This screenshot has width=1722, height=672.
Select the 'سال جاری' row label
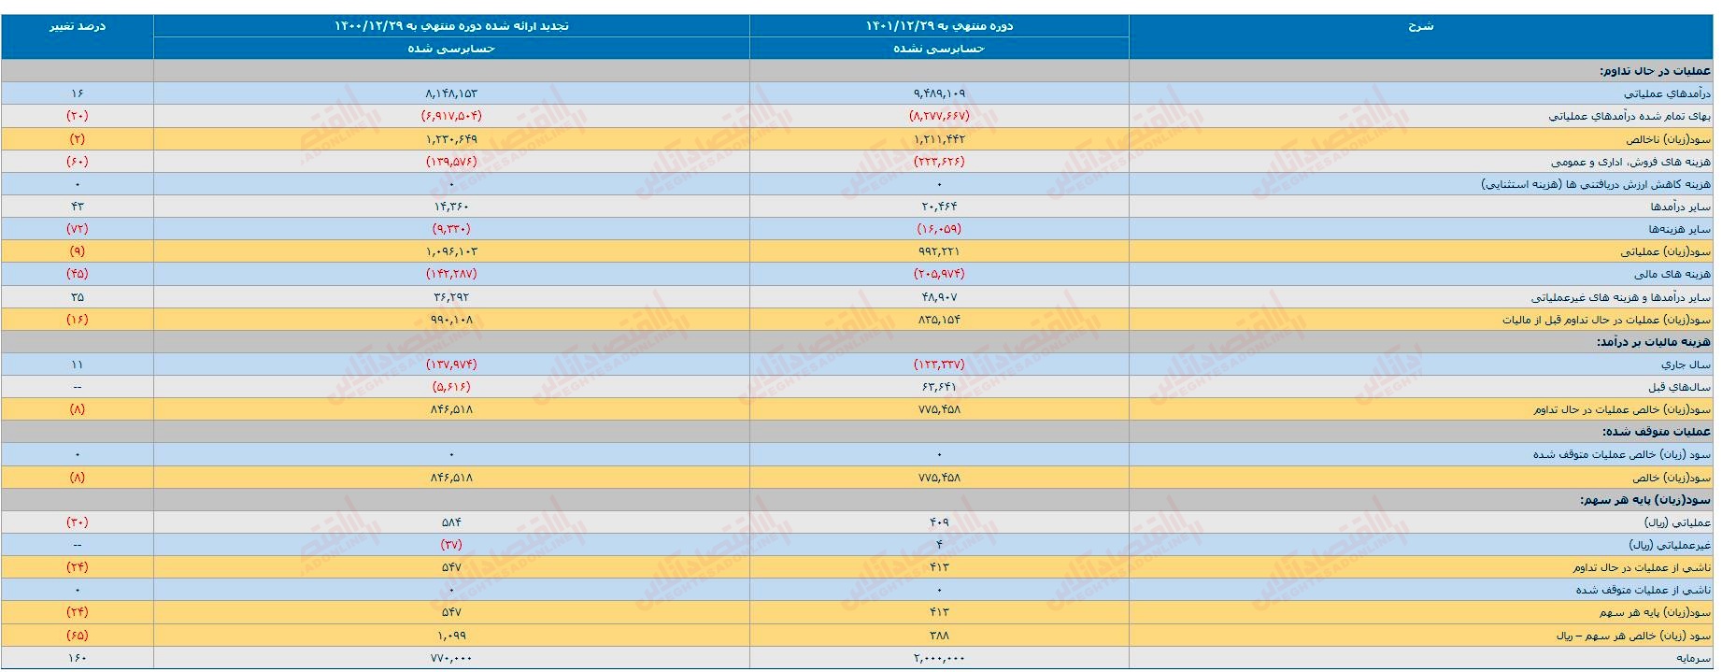(x=1686, y=365)
